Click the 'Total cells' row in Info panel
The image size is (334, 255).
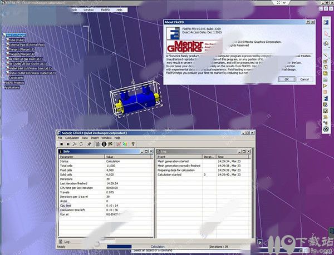point(106,166)
